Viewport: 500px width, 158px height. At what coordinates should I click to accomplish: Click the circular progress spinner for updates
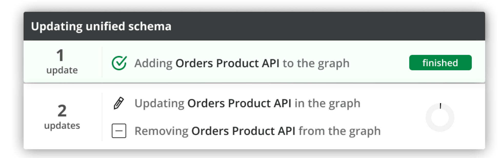click(x=441, y=117)
